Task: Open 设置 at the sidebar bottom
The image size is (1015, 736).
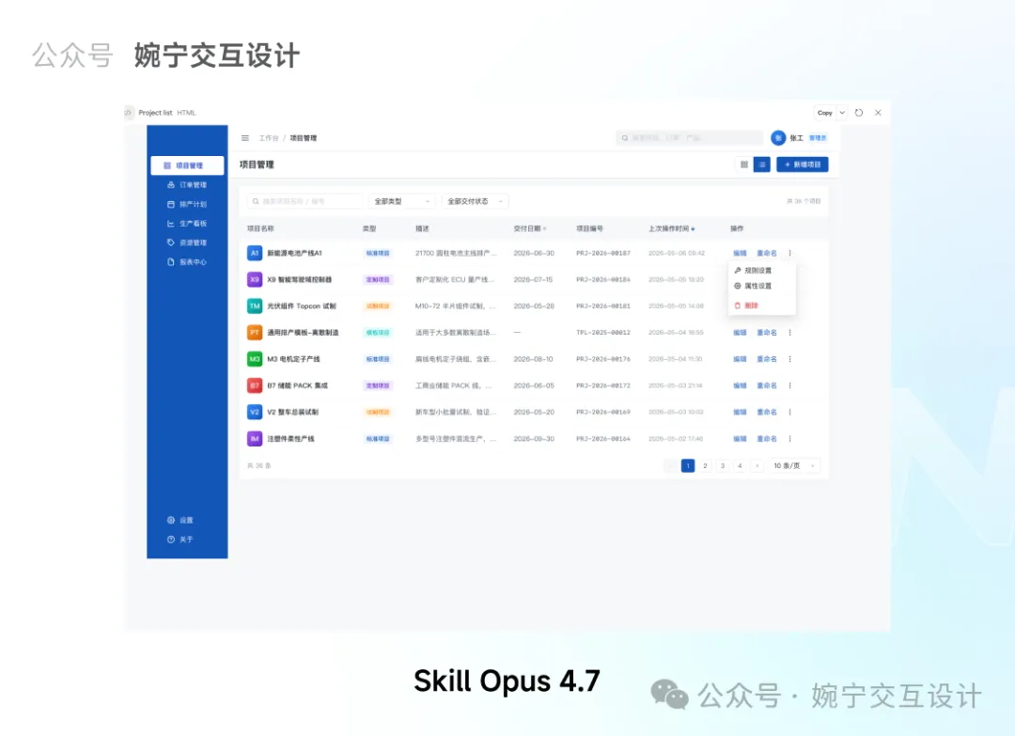Action: (180, 521)
